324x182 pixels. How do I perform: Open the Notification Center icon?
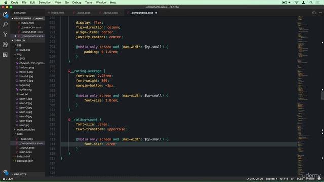[318, 2]
